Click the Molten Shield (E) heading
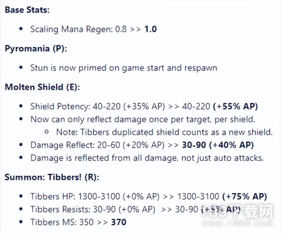This screenshot has width=281, height=233. pyautogui.click(x=42, y=87)
